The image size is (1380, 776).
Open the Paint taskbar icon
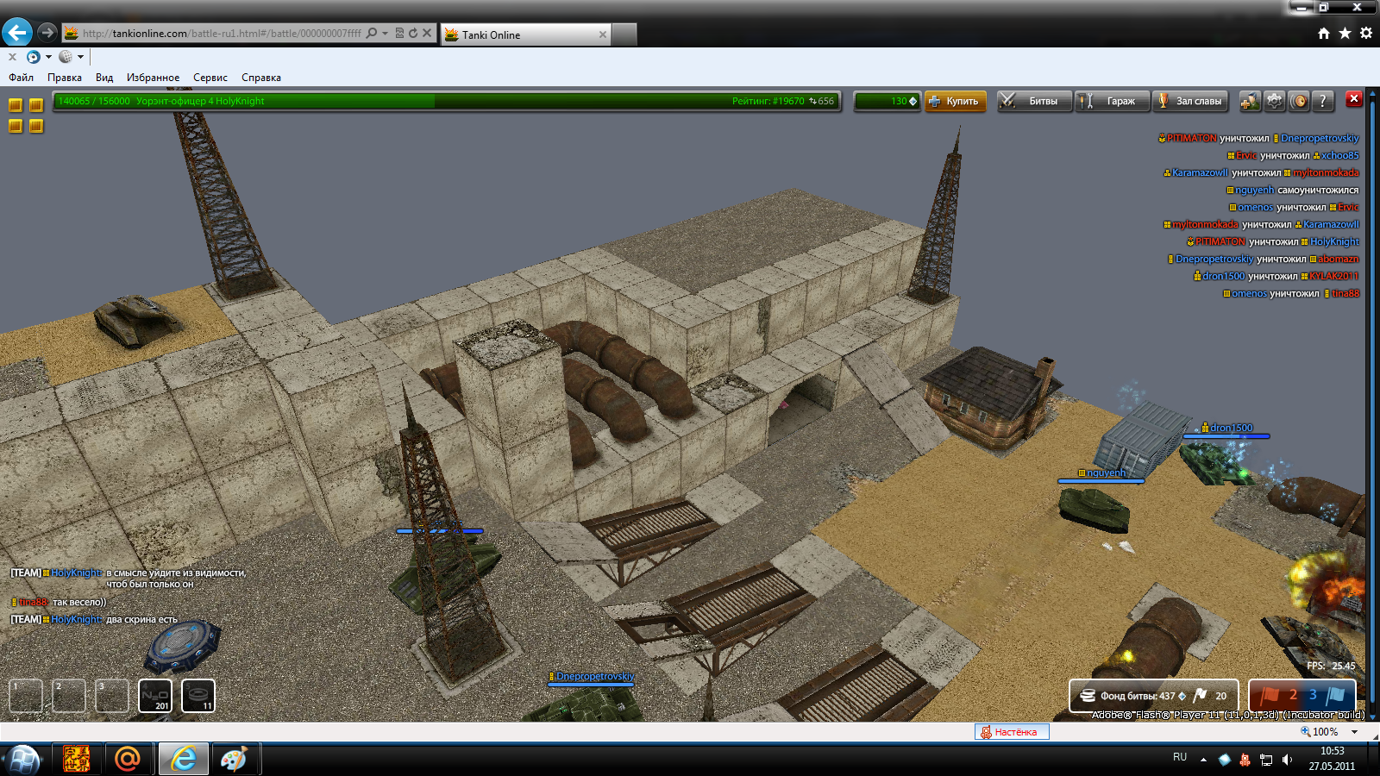click(x=234, y=759)
